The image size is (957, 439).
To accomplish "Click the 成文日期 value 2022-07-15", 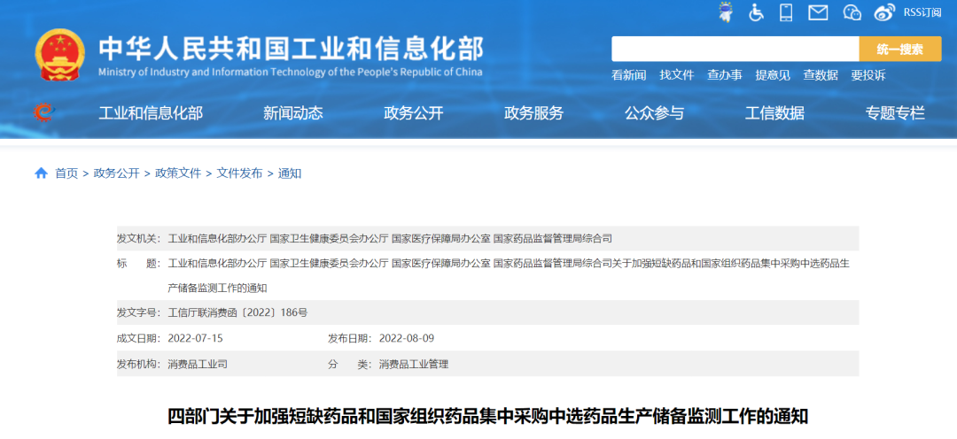I will (x=195, y=338).
